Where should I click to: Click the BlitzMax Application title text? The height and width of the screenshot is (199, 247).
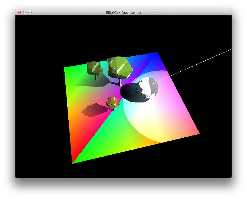point(123,12)
